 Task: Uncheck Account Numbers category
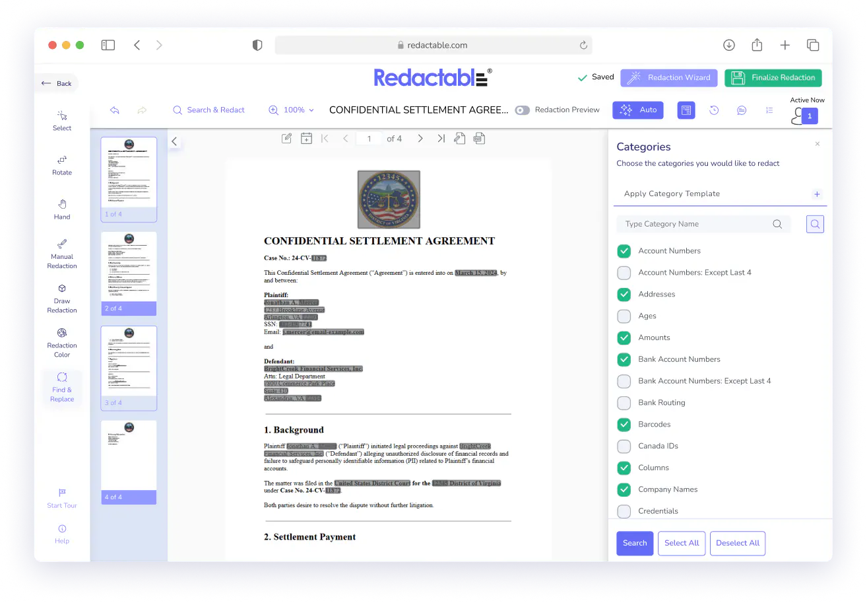click(624, 251)
